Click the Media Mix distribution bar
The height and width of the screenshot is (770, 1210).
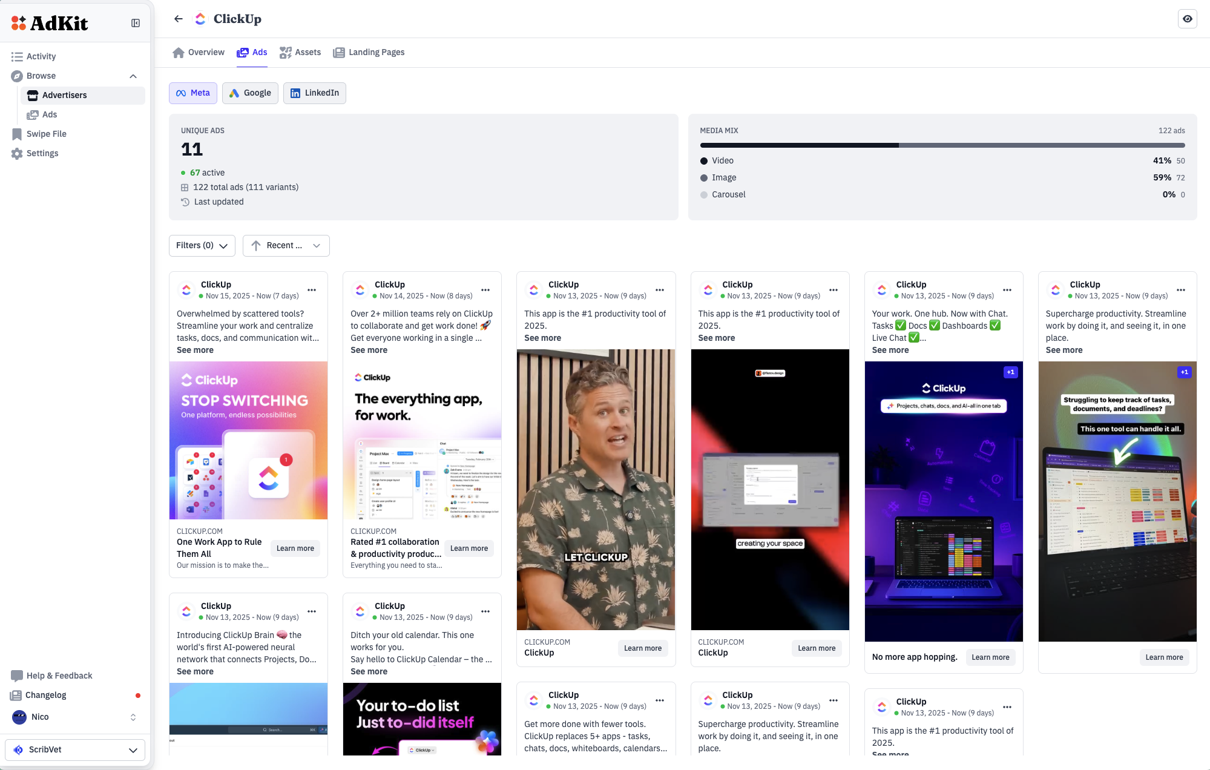(942, 145)
